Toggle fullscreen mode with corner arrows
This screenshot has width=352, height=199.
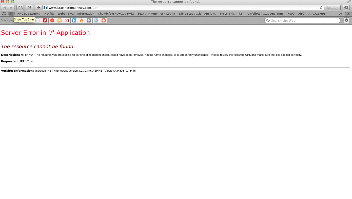349,2
